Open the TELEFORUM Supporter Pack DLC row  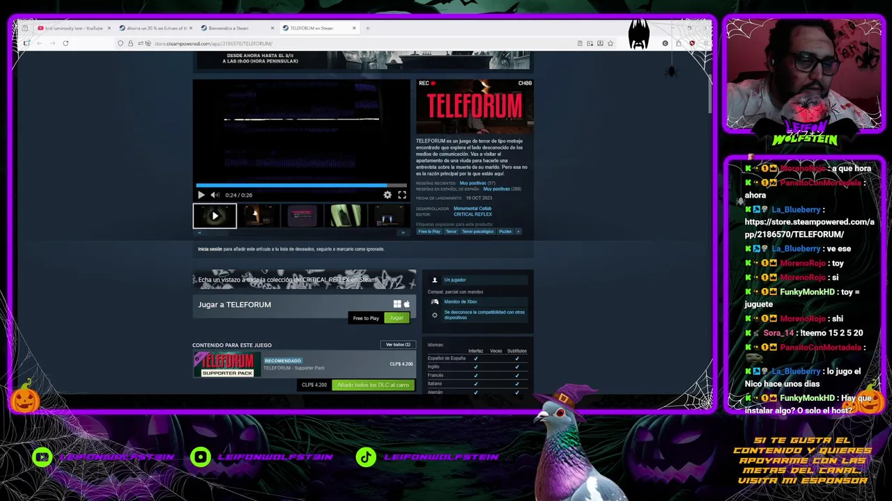[x=305, y=365]
